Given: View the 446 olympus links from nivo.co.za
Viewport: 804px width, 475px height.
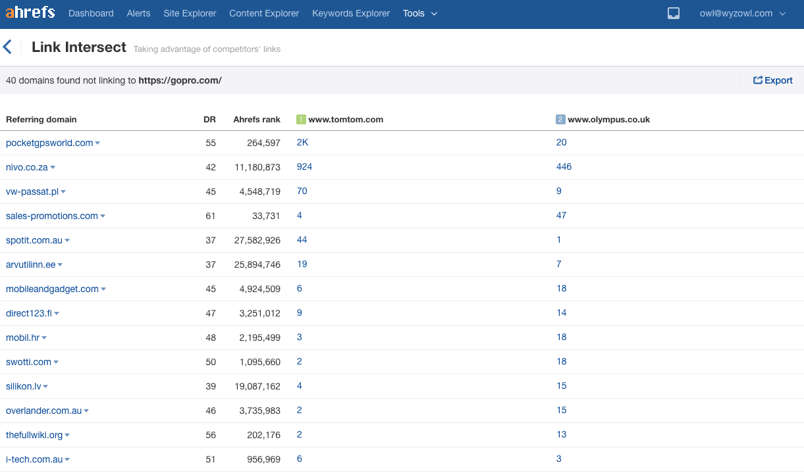Looking at the screenshot, I should tap(564, 166).
